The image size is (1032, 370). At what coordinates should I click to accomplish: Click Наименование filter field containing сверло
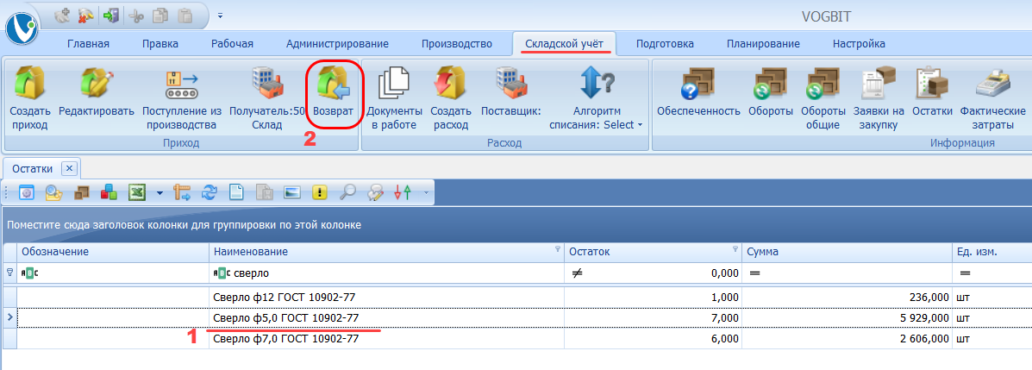click(x=386, y=273)
